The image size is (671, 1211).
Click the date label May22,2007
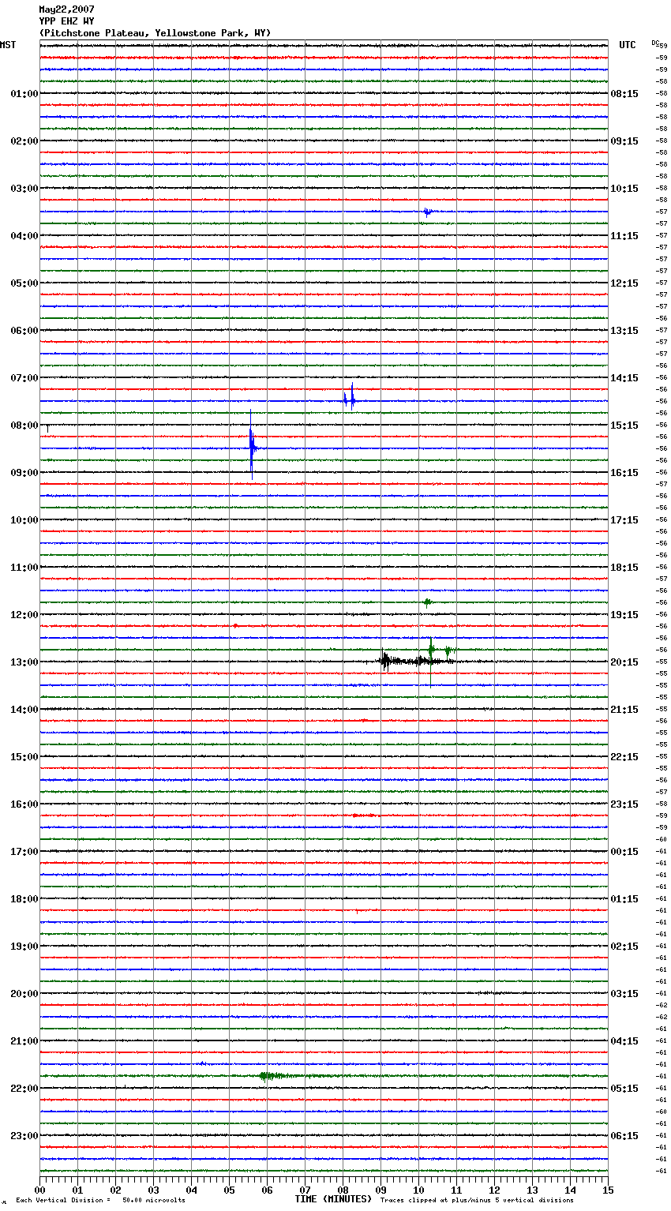(x=66, y=9)
